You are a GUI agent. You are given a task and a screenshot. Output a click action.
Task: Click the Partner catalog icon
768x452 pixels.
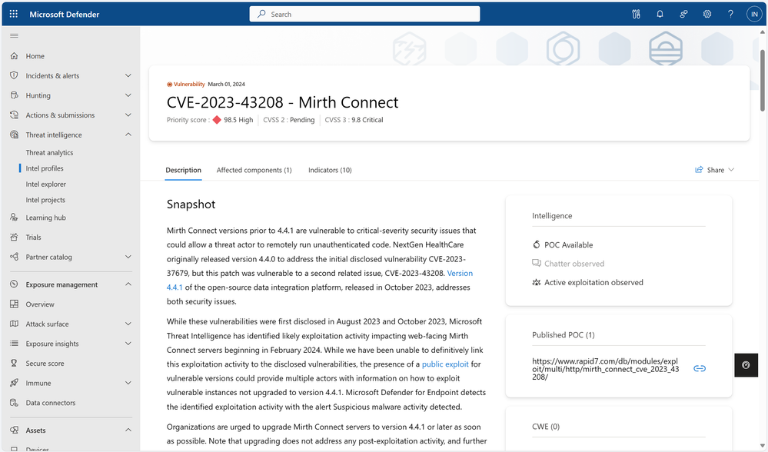[14, 257]
